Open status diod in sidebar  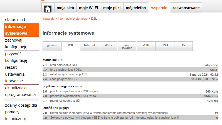point(15,20)
